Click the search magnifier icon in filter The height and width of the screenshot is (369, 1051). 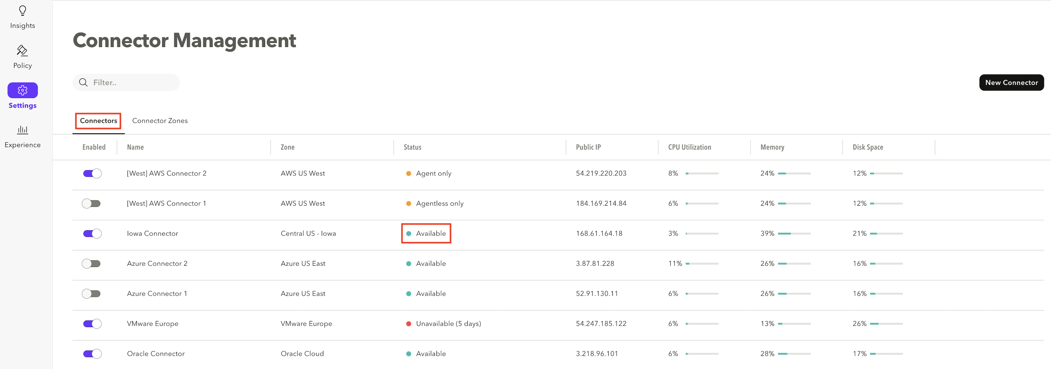(x=84, y=82)
